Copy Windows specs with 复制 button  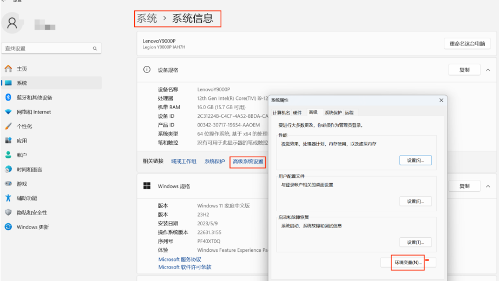pyautogui.click(x=464, y=186)
